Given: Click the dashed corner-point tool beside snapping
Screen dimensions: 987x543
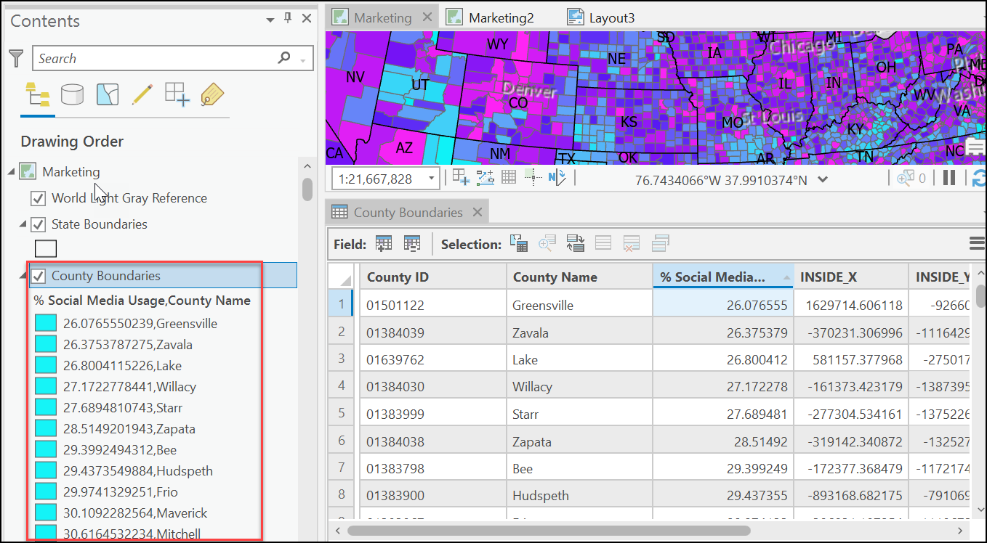Looking at the screenshot, I should pos(485,177).
